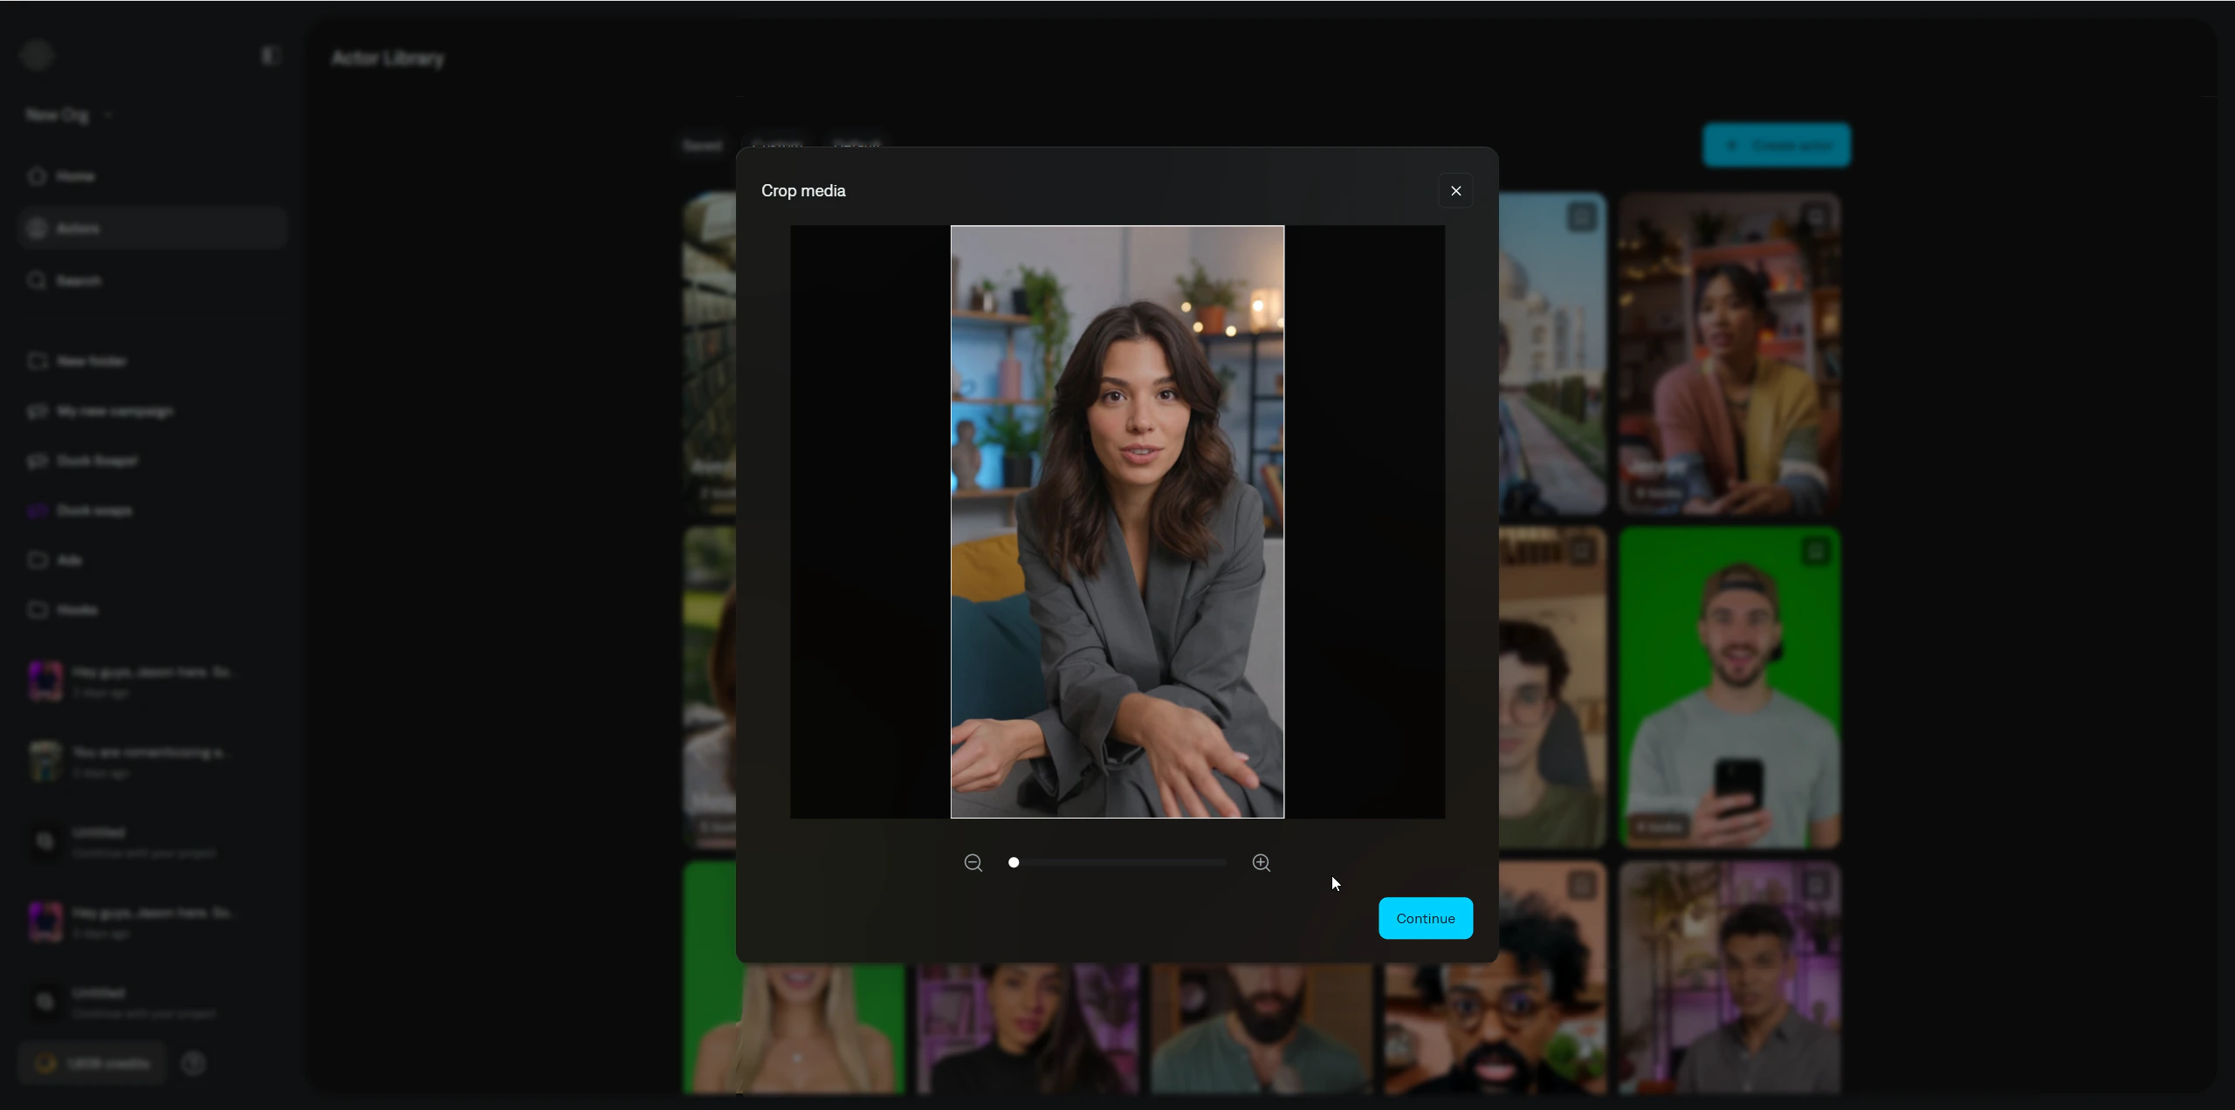Screen dimensions: 2235x1110
Task: Select the bearded man with glasses thumbnail
Action: (1495, 1030)
